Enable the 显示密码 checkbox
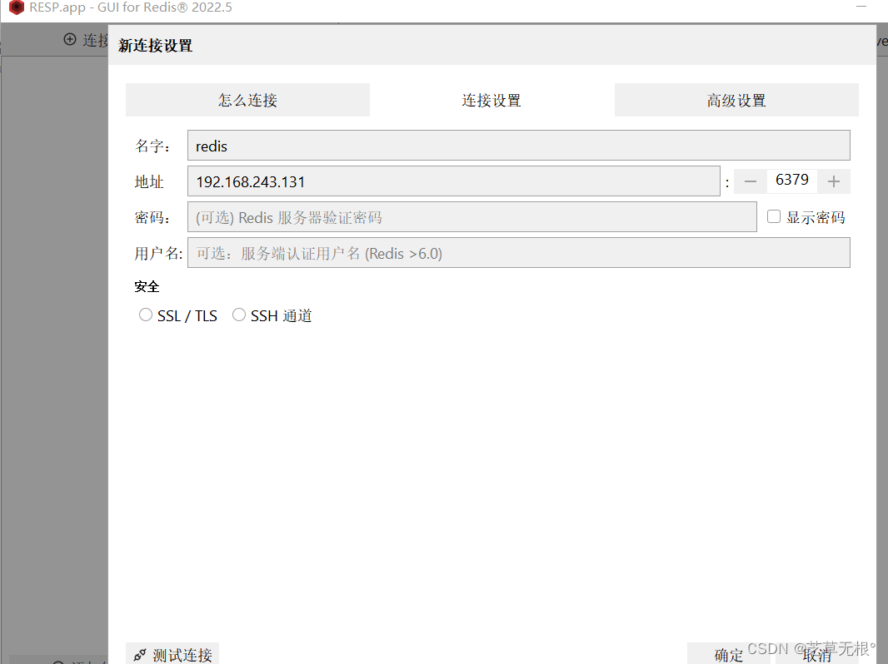888x664 pixels. tap(774, 216)
